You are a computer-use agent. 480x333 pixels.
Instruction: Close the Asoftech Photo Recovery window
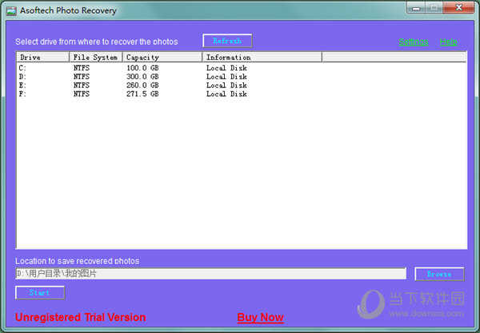458,8
